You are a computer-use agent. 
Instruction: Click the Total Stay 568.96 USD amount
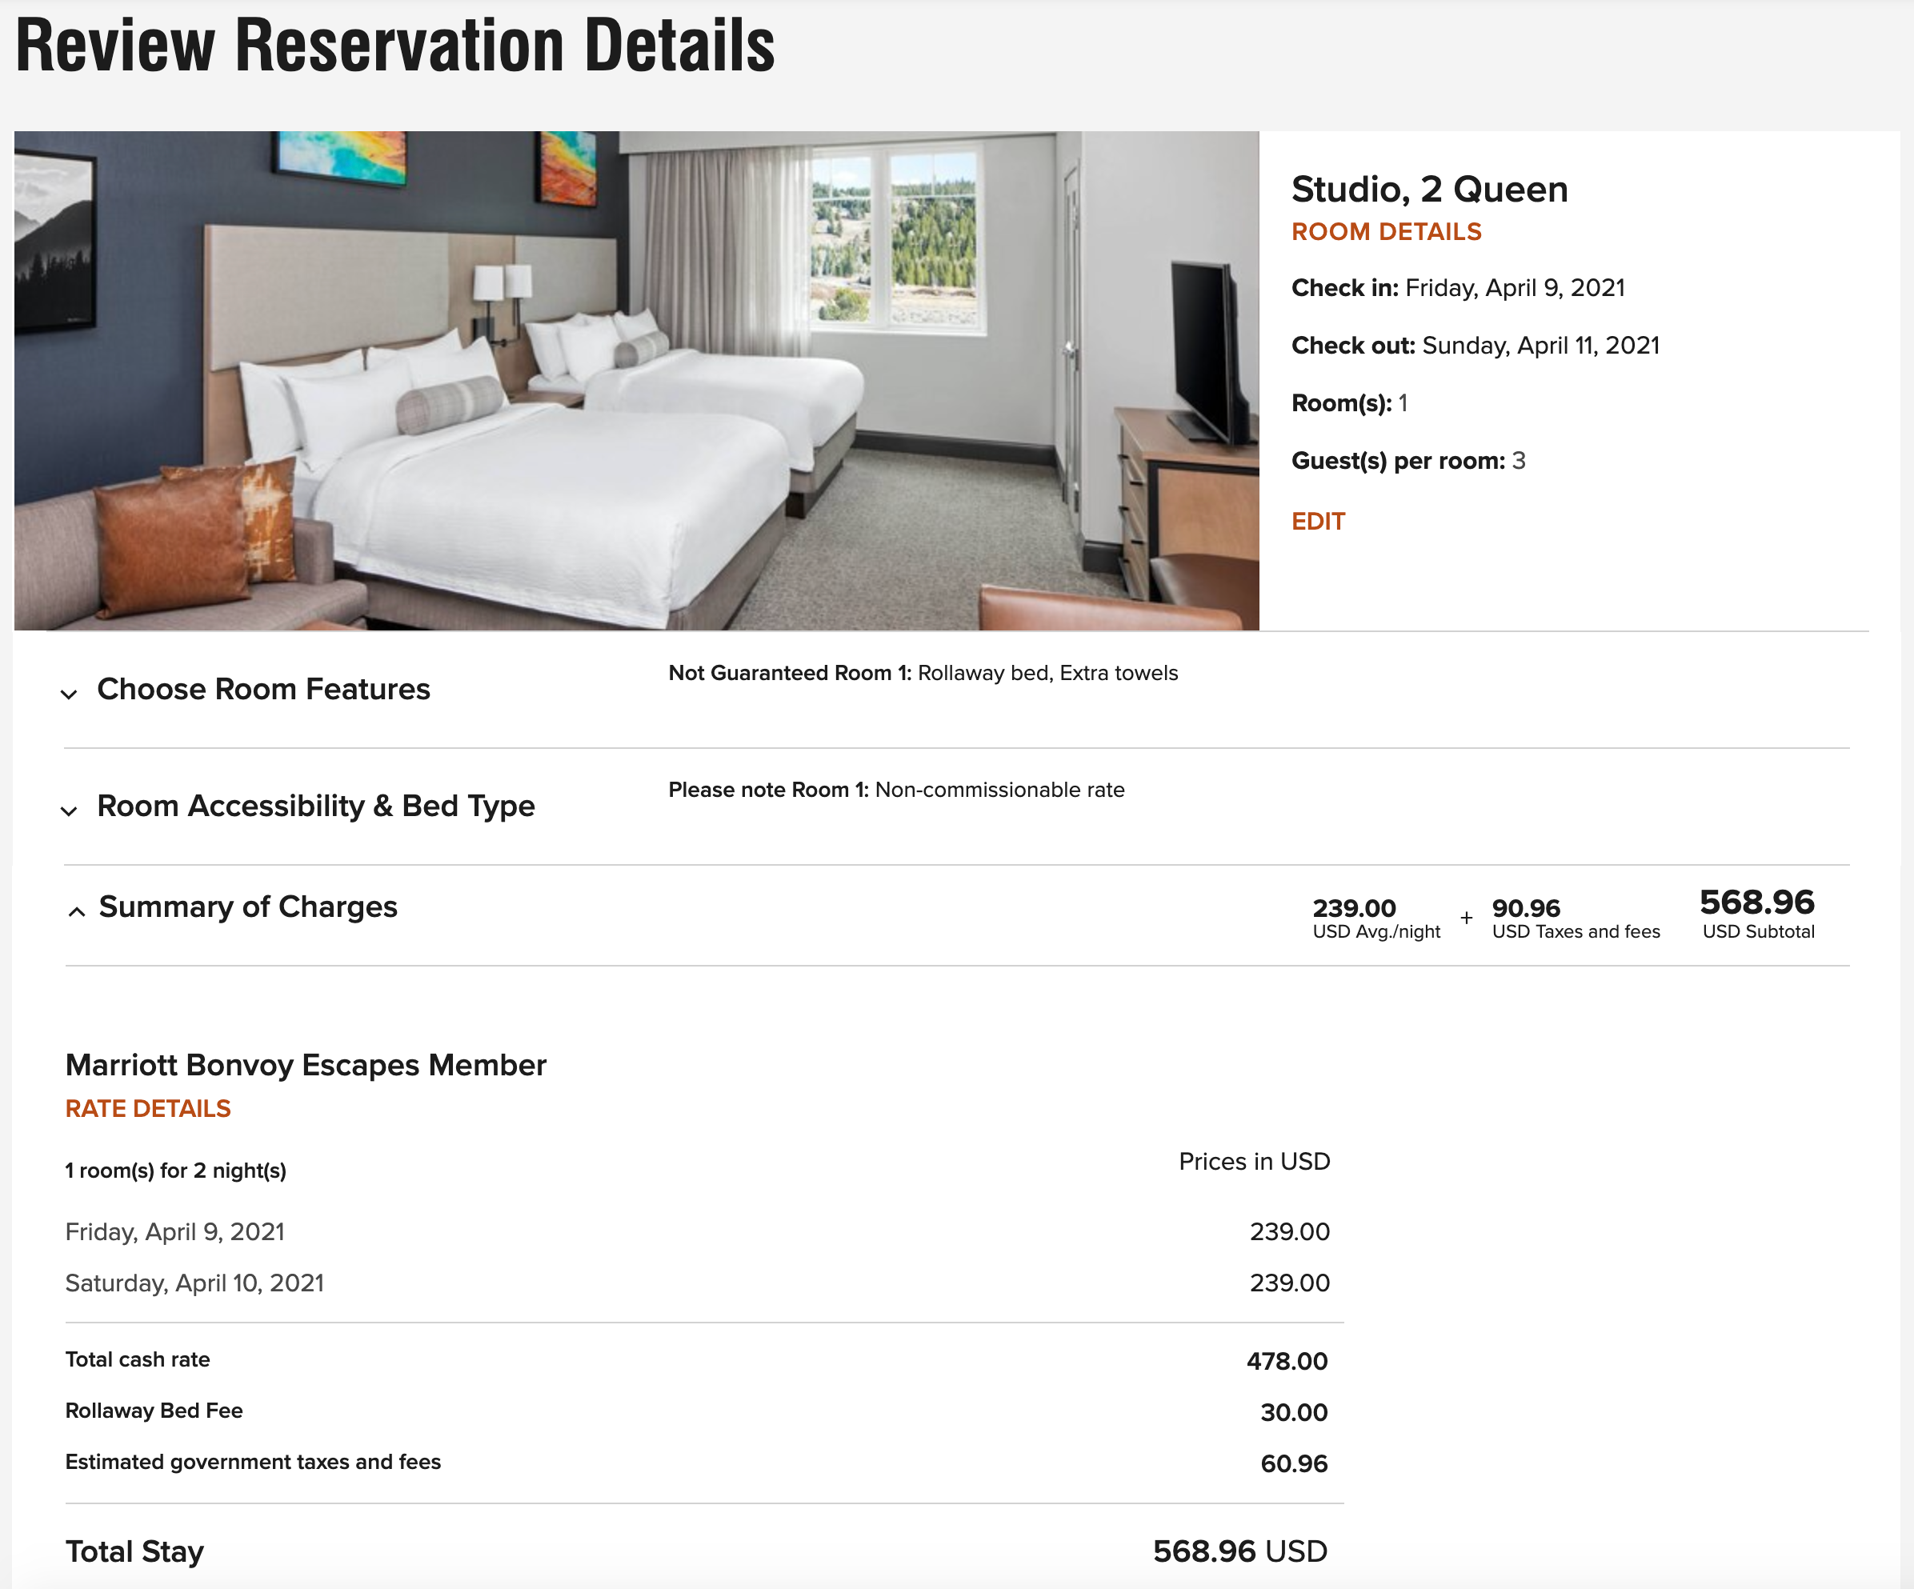coord(1239,1551)
